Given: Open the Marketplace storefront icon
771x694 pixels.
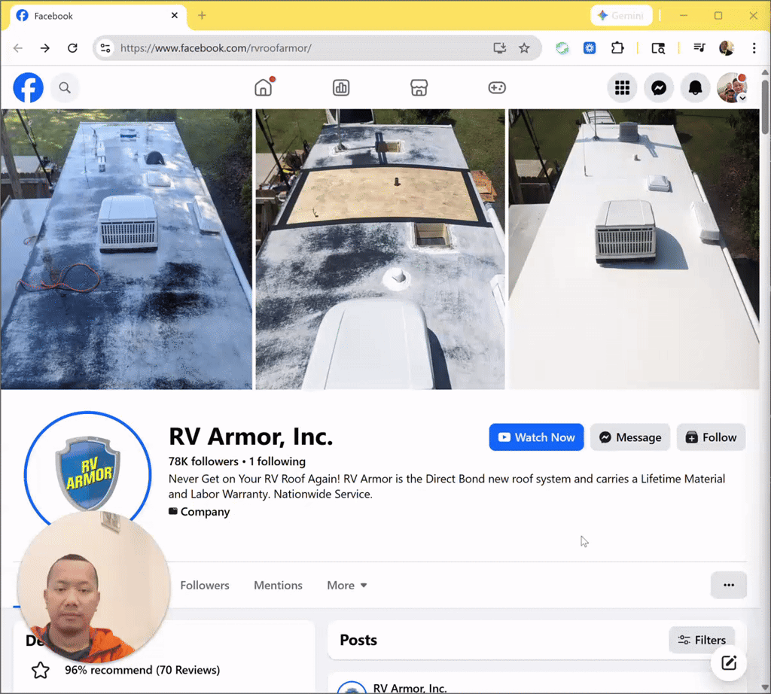Looking at the screenshot, I should (419, 87).
